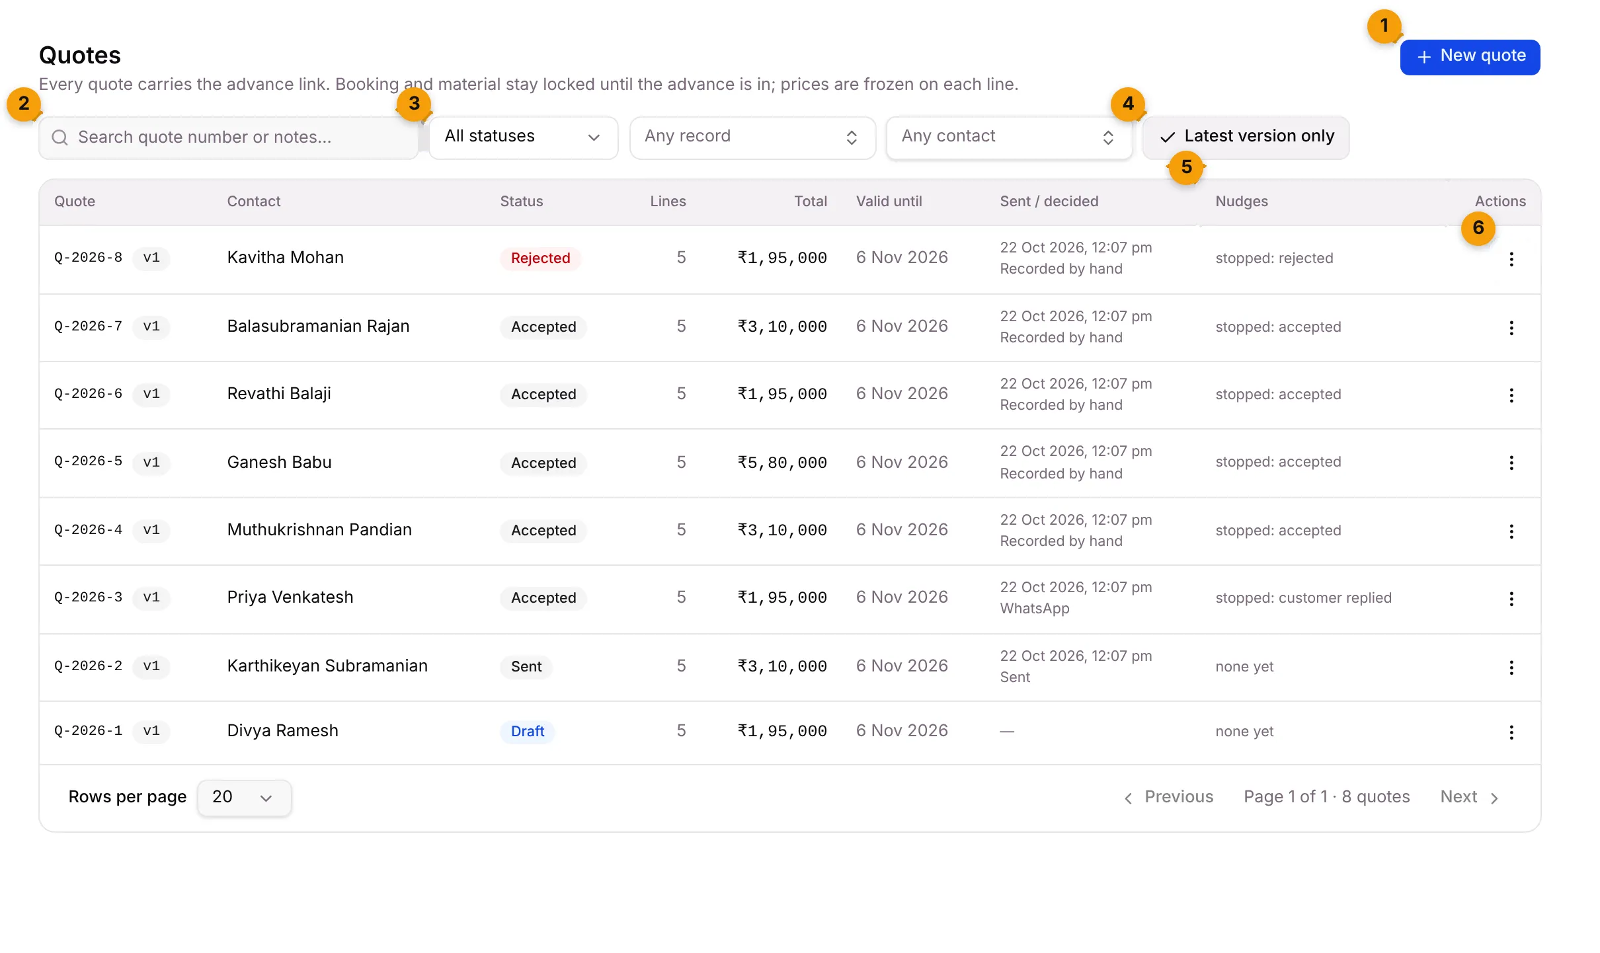Screen dimensions: 1600x953
Task: Click the Status column header
Action: pos(522,202)
